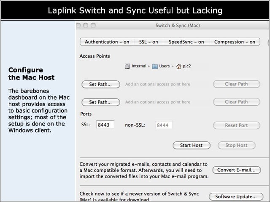This screenshot has width=270, height=202.
Task: Click the Internal drive icon in path
Action: 127,66
